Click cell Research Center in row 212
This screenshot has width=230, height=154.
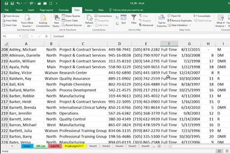(x=83, y=73)
